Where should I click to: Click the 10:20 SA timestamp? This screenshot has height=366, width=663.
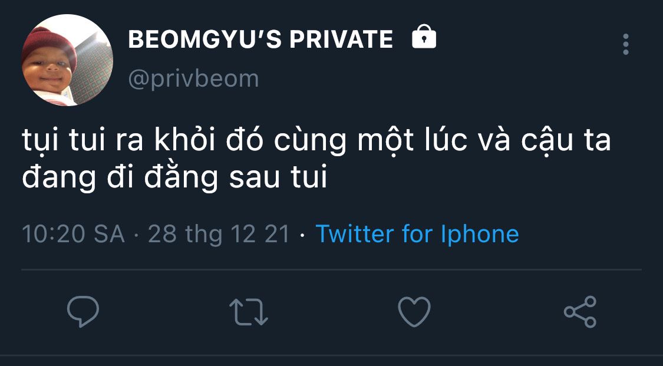[73, 234]
